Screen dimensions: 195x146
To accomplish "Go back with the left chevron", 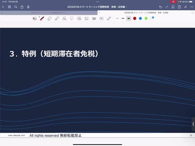I will click(3, 7).
